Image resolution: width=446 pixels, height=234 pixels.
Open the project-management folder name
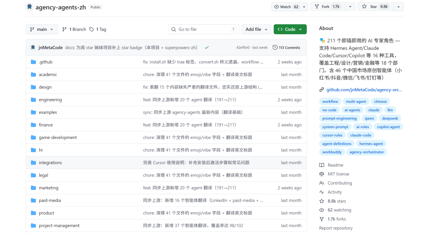coord(59,225)
